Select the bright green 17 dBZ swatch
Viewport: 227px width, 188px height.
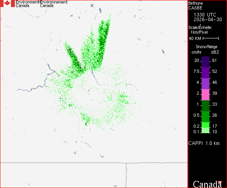[205, 125]
